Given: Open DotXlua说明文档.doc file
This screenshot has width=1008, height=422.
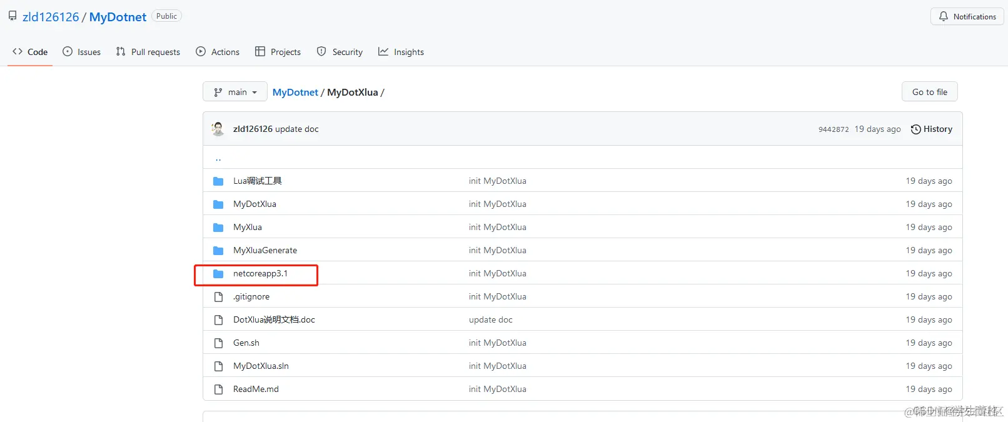Looking at the screenshot, I should point(274,319).
